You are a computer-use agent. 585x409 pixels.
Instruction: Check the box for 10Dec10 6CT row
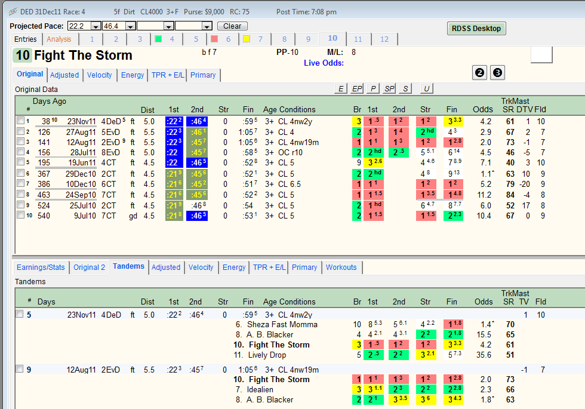coord(20,183)
